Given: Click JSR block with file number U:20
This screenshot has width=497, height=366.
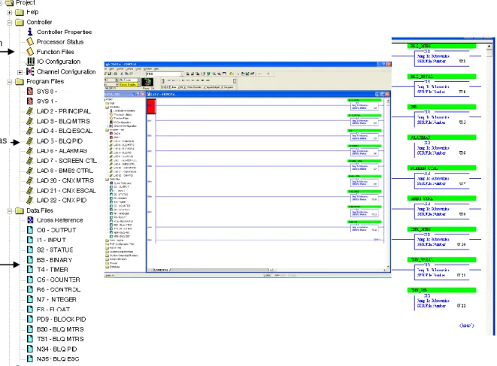Looking at the screenshot, I should (441, 240).
